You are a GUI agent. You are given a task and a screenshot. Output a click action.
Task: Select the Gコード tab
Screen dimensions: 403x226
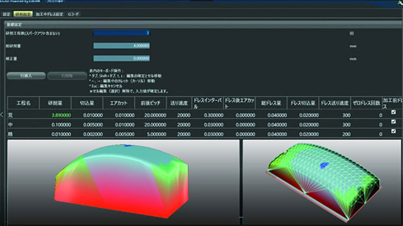(x=74, y=14)
